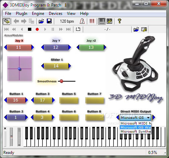169x158 pixels.
Task: Open the Help menu
Action: click(x=84, y=14)
